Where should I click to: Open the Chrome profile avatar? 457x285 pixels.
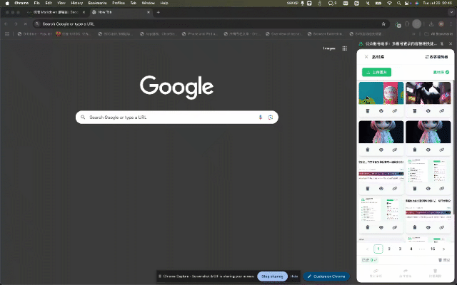(441, 24)
